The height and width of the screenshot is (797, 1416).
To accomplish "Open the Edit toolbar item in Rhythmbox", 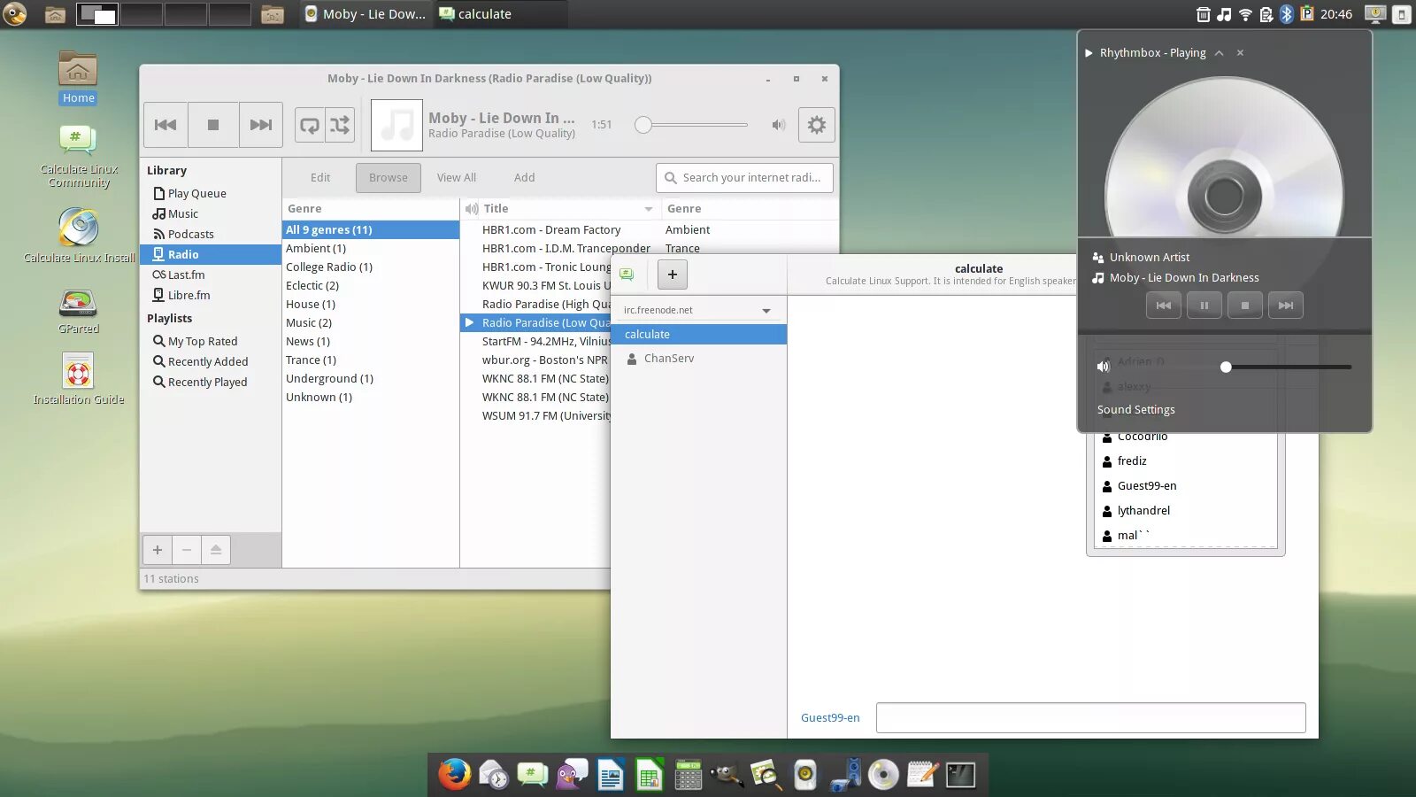I will click(320, 177).
